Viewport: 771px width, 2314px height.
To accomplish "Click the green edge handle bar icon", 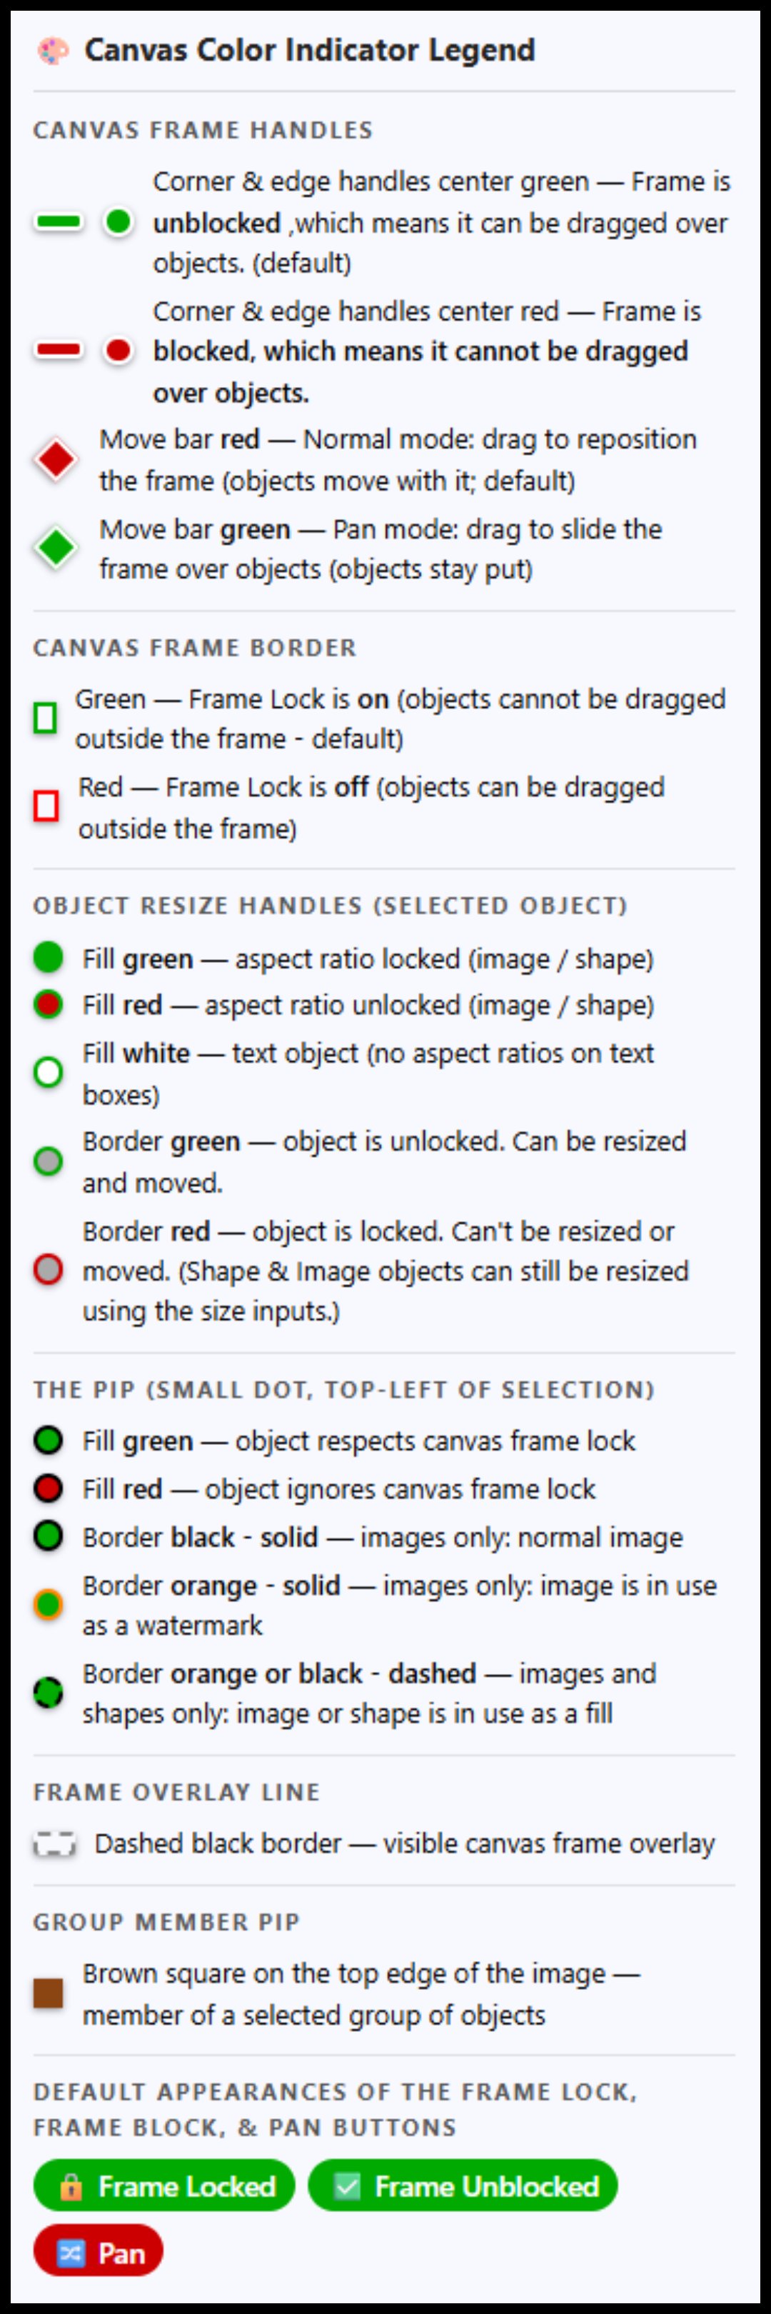I will [x=59, y=221].
